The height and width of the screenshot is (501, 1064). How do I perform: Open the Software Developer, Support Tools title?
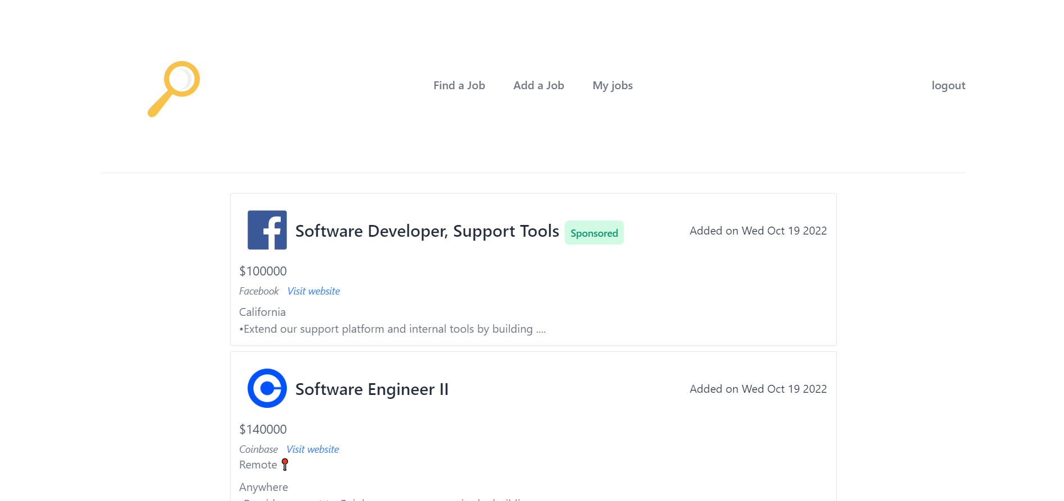click(x=427, y=231)
